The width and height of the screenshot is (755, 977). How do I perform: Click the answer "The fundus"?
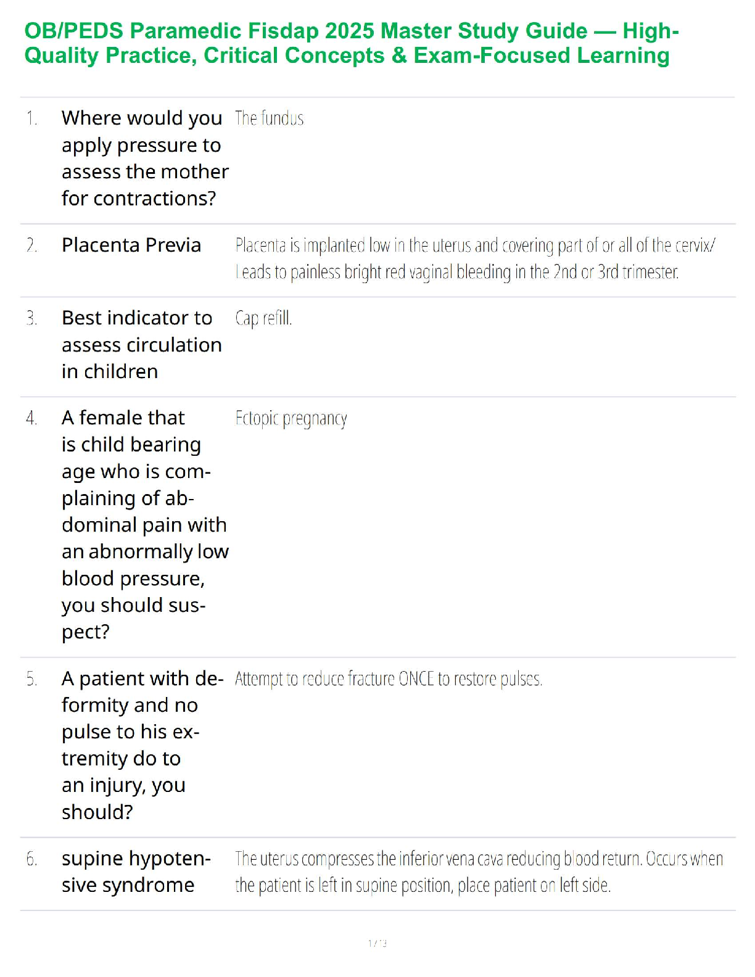pyautogui.click(x=269, y=118)
